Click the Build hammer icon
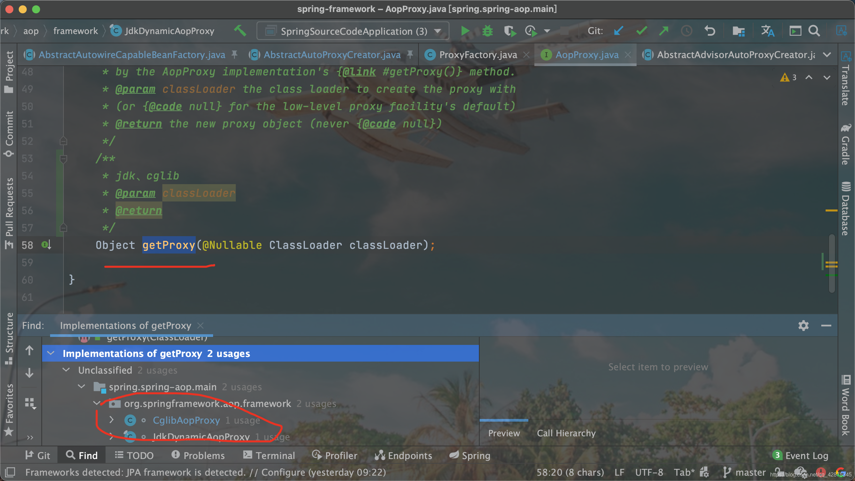The width and height of the screenshot is (855, 481). click(x=240, y=31)
